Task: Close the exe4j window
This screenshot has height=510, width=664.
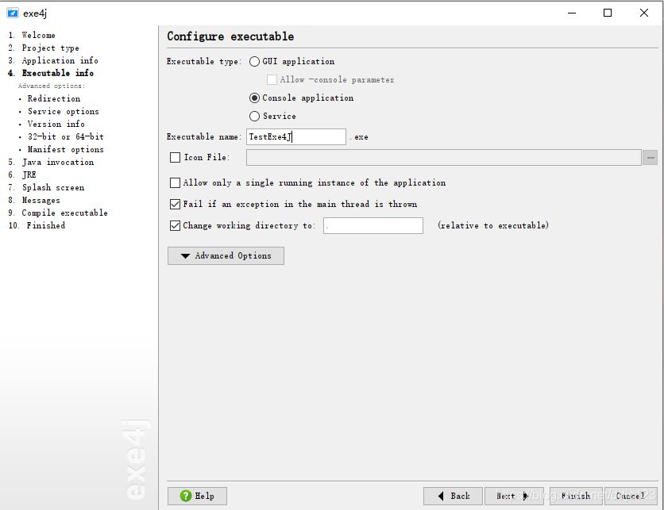Action: coord(643,13)
